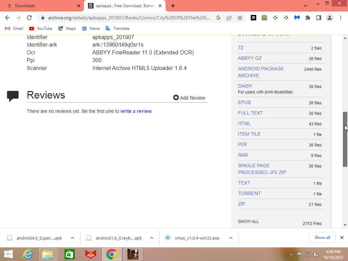Viewport: 348px width, 261px height.
Task: Open the EPUB download option
Action: 244,102
